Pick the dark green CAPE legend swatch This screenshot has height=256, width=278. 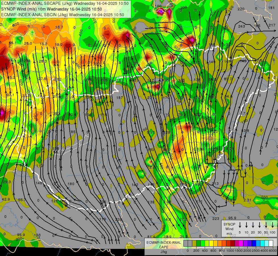[x=198, y=243]
